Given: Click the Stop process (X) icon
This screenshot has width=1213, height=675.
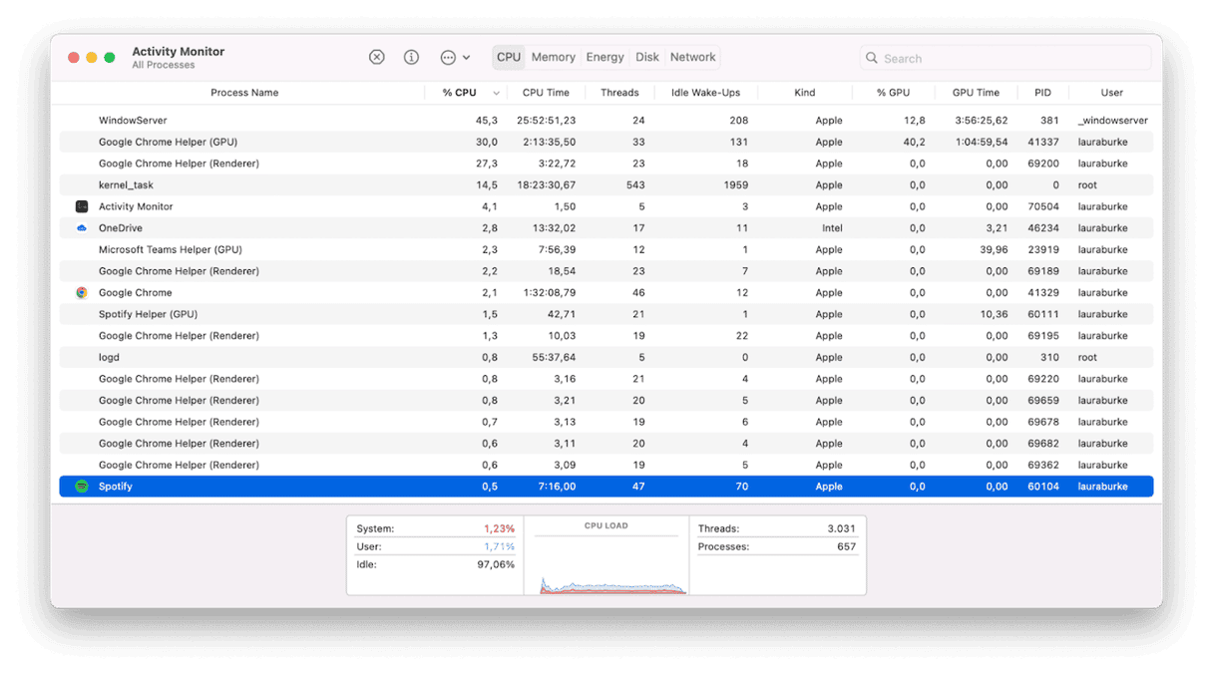Looking at the screenshot, I should [376, 57].
